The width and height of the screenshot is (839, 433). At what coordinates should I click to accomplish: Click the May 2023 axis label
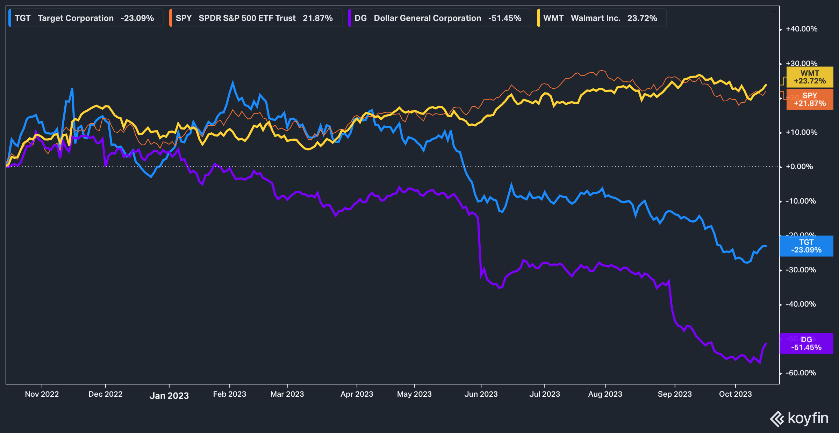415,394
